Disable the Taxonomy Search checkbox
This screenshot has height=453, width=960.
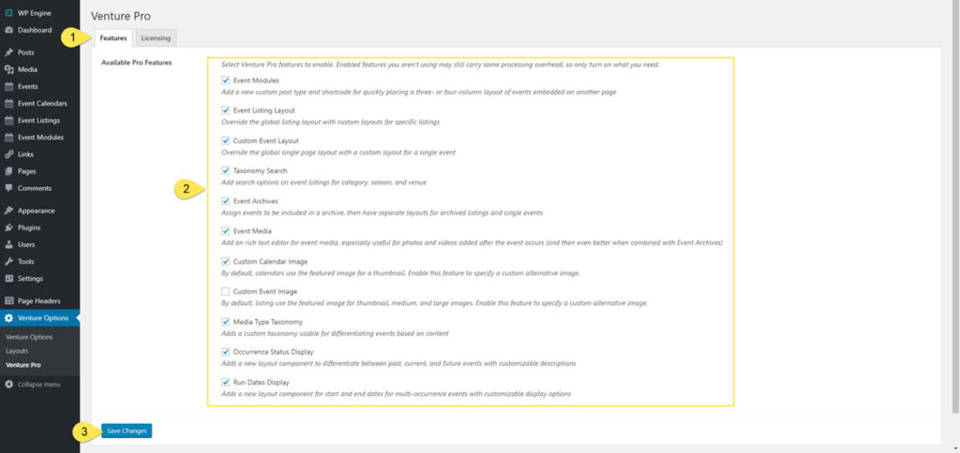pos(225,171)
